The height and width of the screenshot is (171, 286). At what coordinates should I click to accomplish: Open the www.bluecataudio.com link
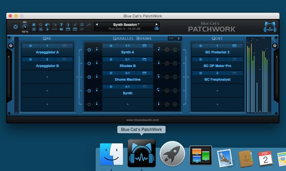142,120
